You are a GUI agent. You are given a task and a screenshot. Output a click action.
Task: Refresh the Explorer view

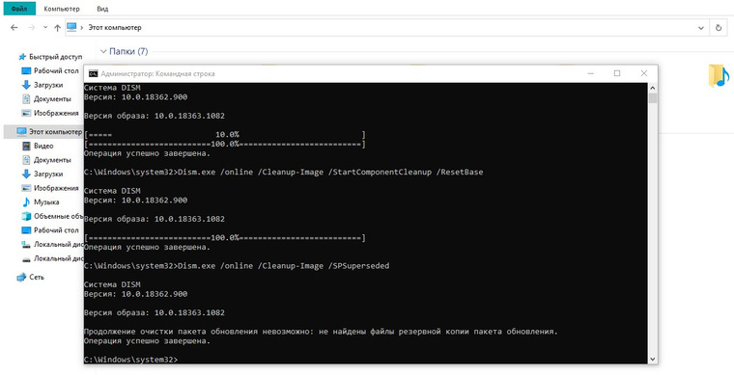tap(719, 28)
